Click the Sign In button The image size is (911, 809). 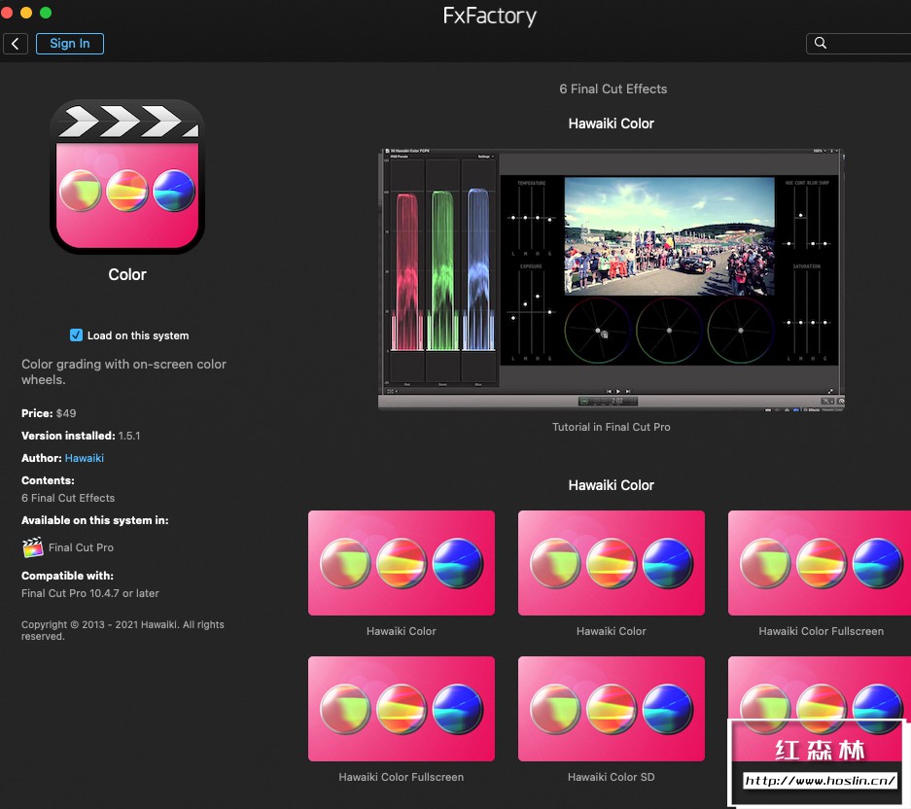(x=70, y=44)
